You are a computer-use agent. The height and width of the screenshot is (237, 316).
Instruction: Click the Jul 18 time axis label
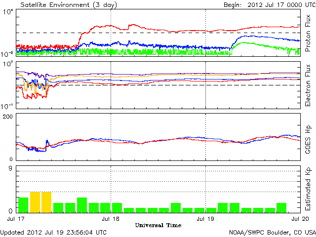tap(111, 219)
